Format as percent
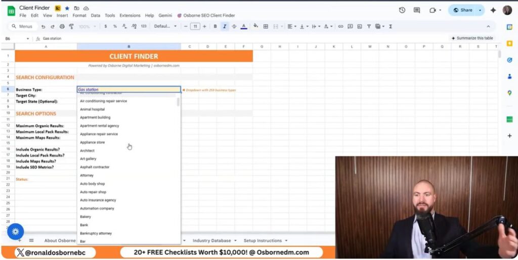Screen dimensions: 518x260 point(115,26)
